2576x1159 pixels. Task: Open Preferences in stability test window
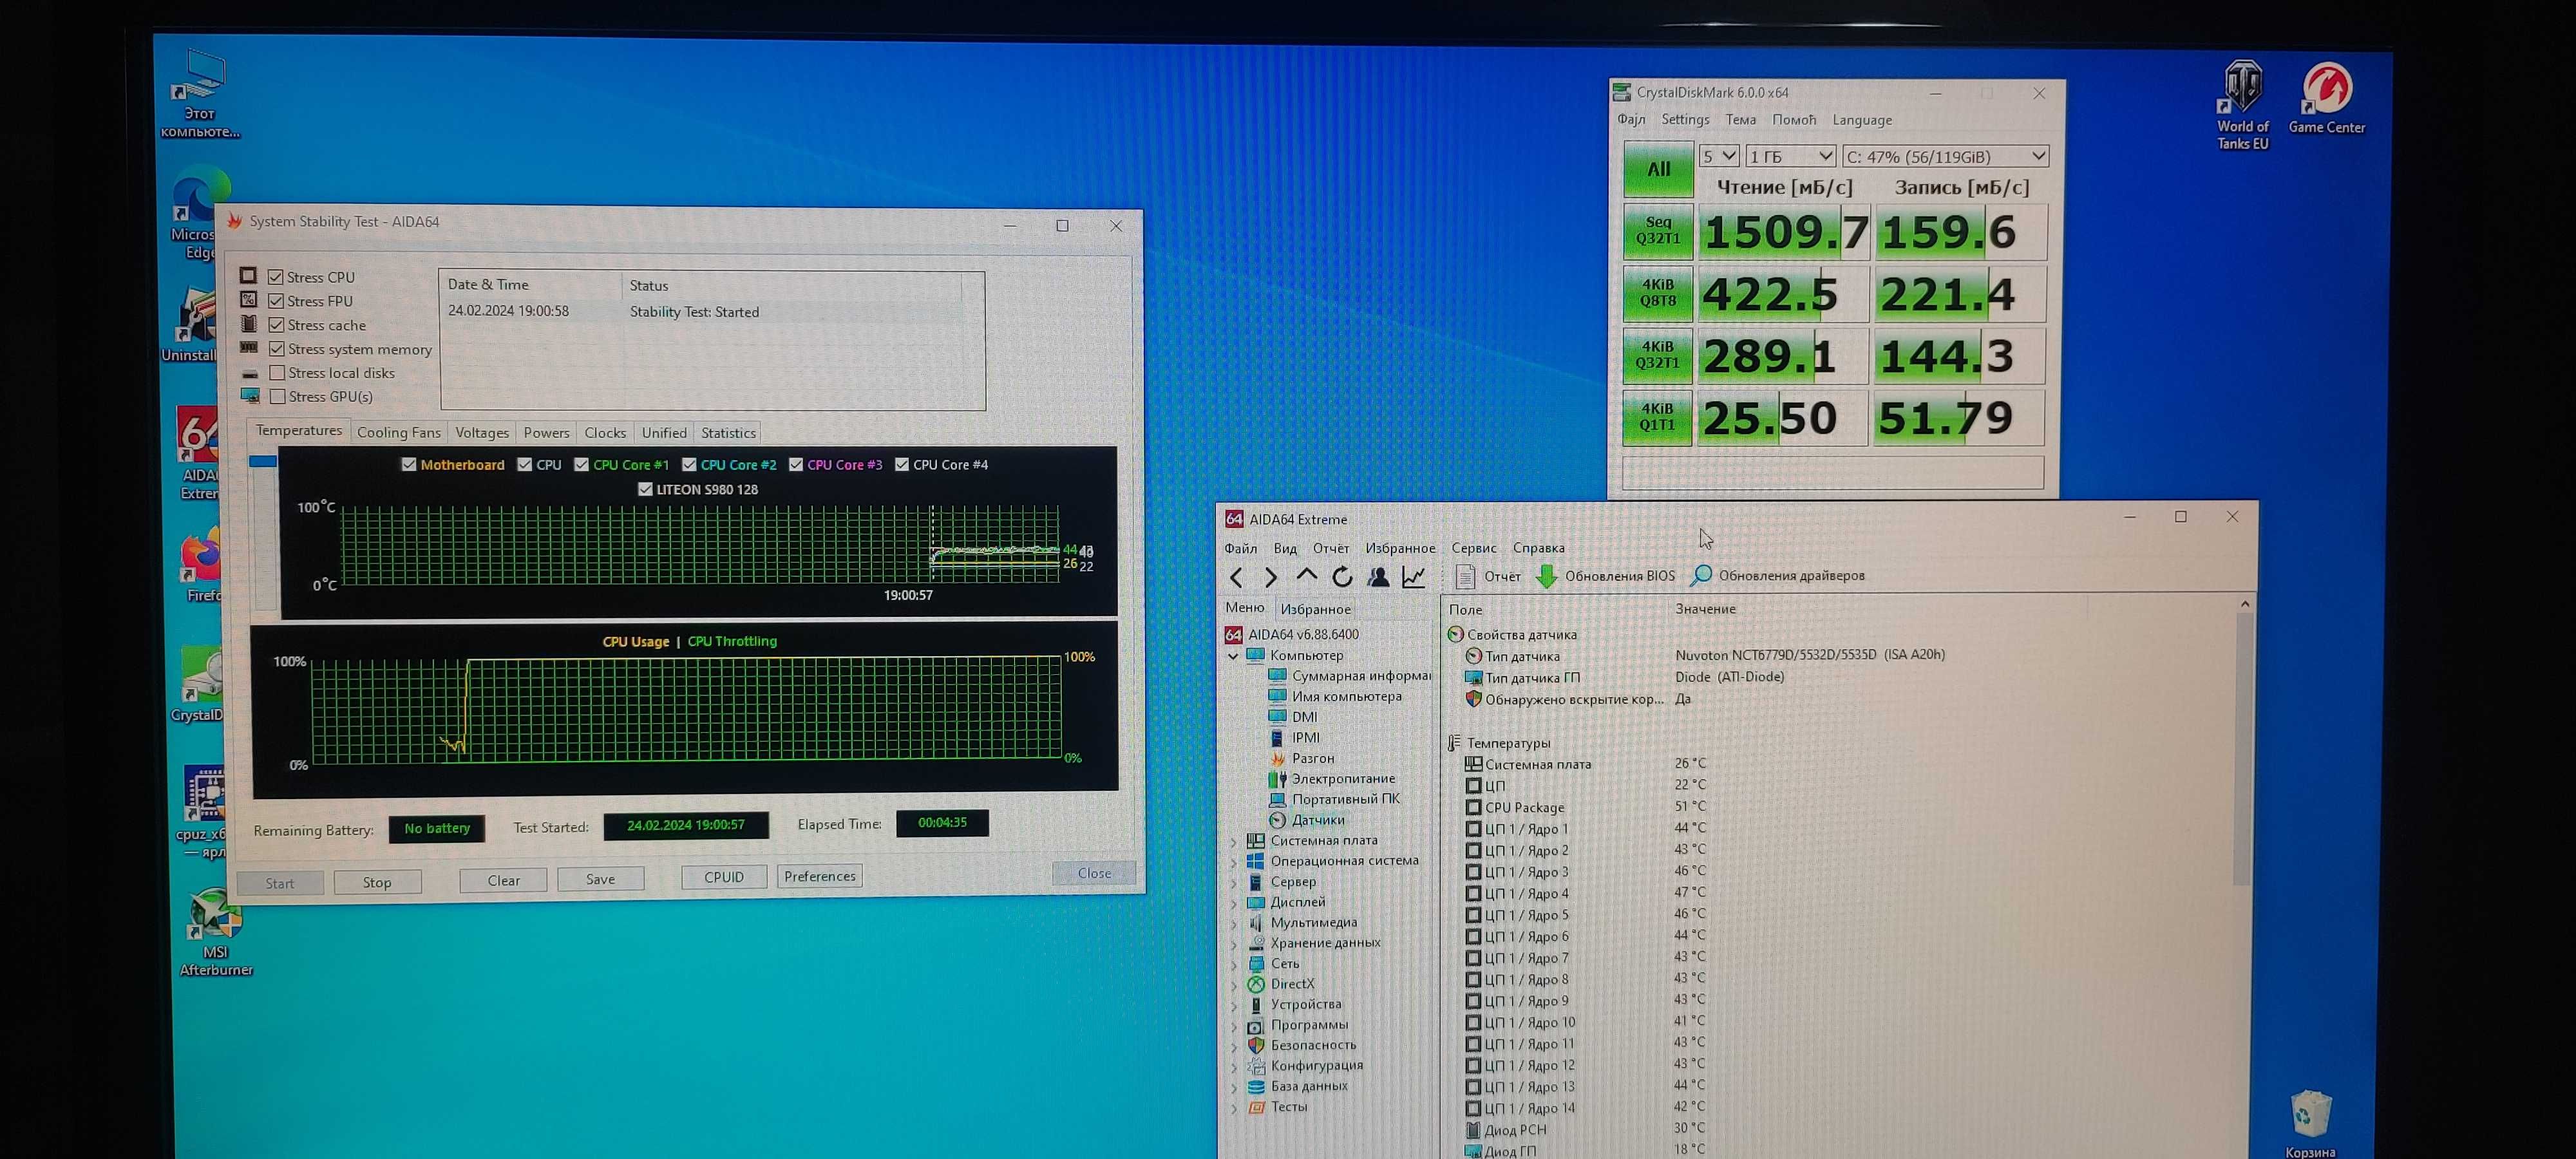[x=819, y=876]
